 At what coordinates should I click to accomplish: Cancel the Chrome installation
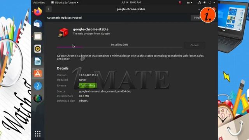coord(195,45)
